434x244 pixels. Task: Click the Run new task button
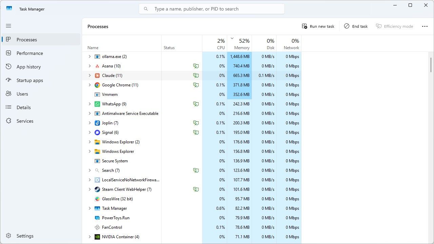(318, 26)
